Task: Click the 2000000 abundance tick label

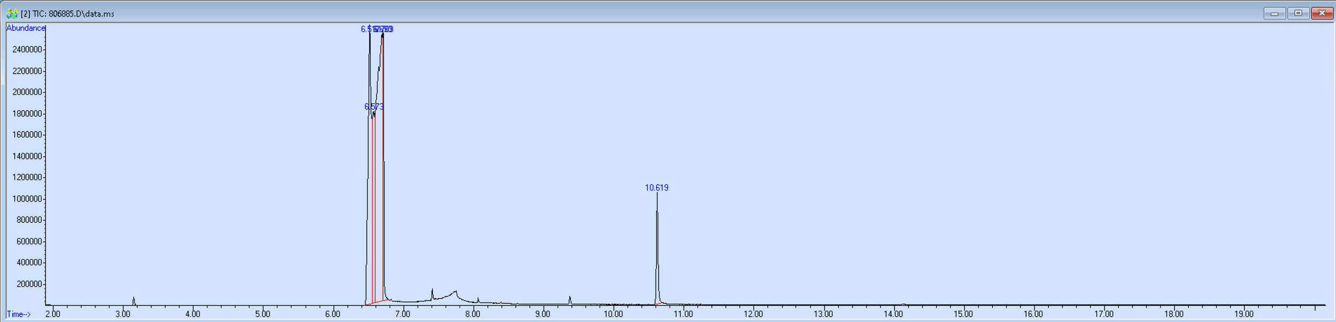Action: [x=27, y=92]
